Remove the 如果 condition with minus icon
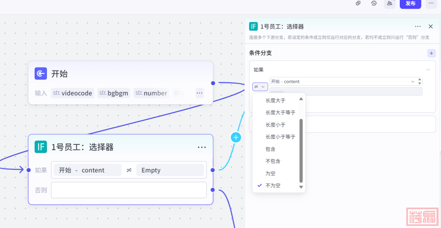The width and height of the screenshot is (441, 228). click(428, 70)
